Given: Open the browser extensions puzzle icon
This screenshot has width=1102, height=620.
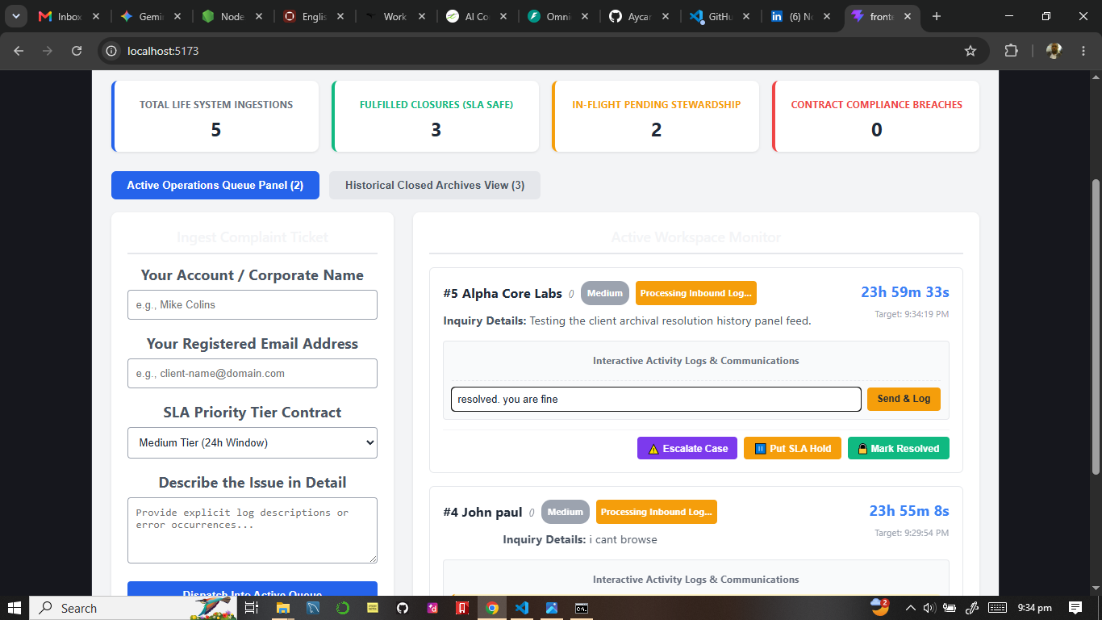Looking at the screenshot, I should 1011,51.
